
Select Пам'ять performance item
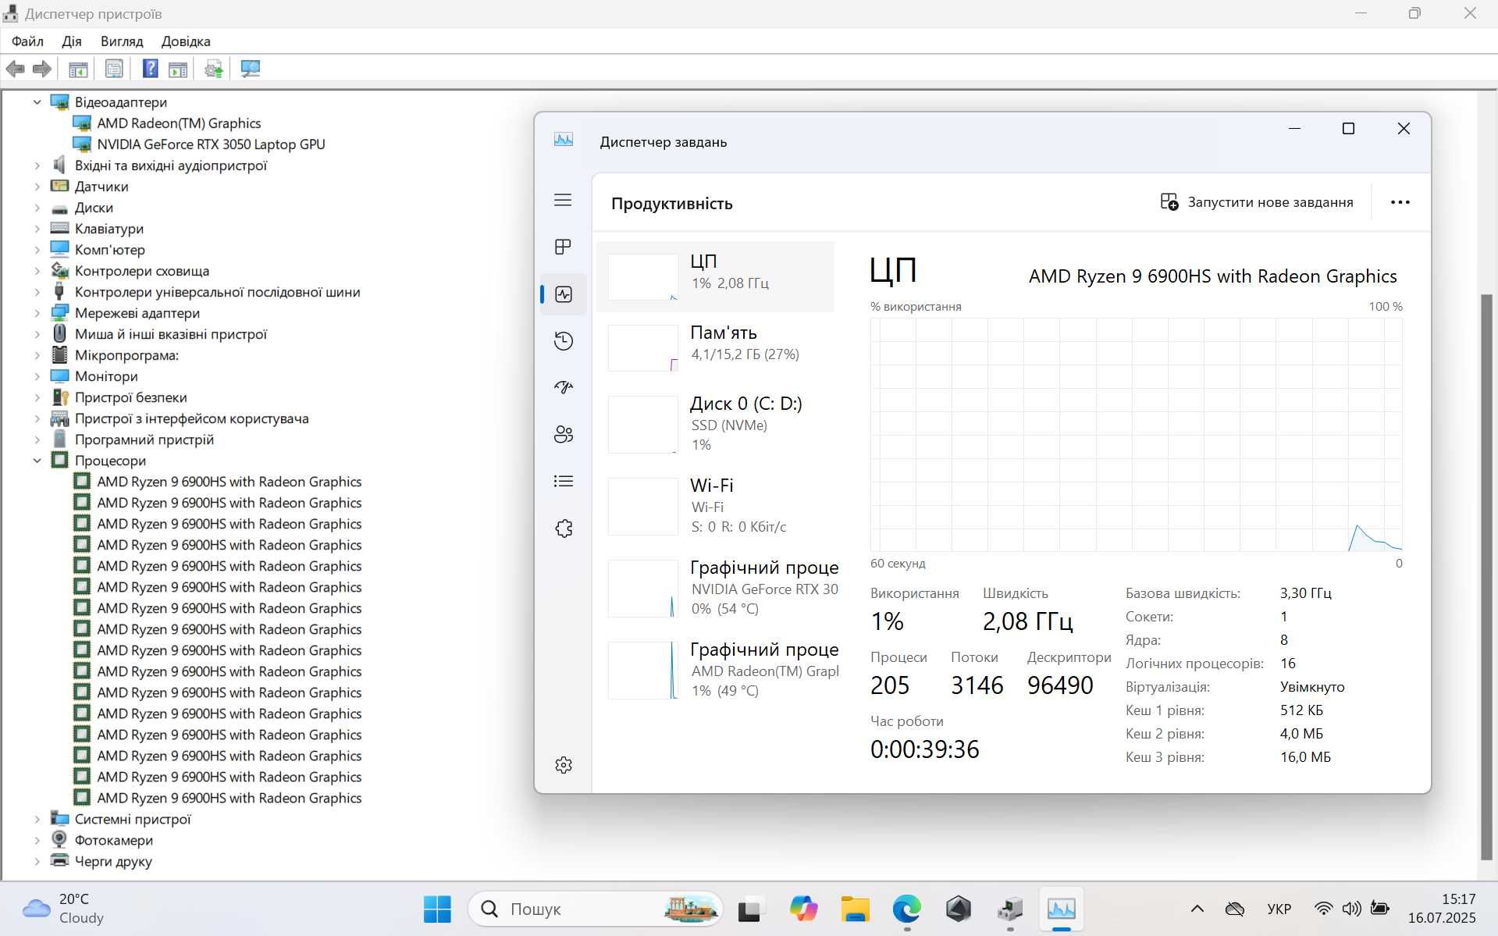[715, 347]
